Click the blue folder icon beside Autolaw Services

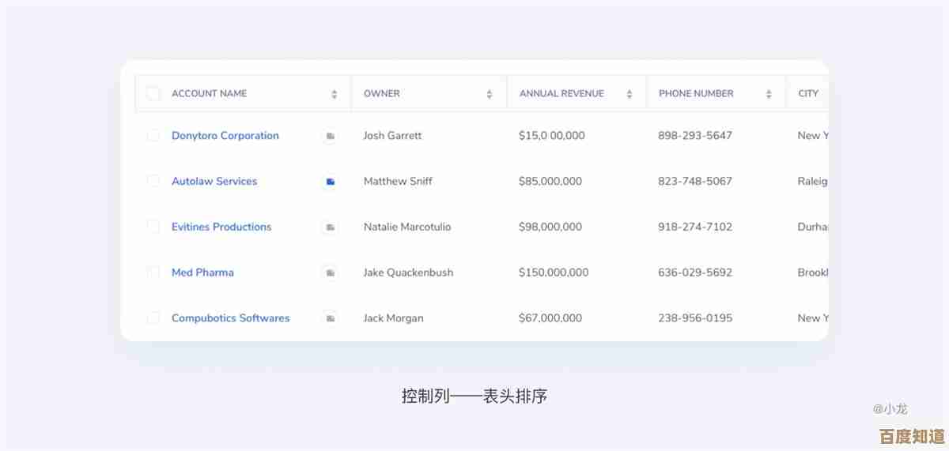pyautogui.click(x=330, y=182)
